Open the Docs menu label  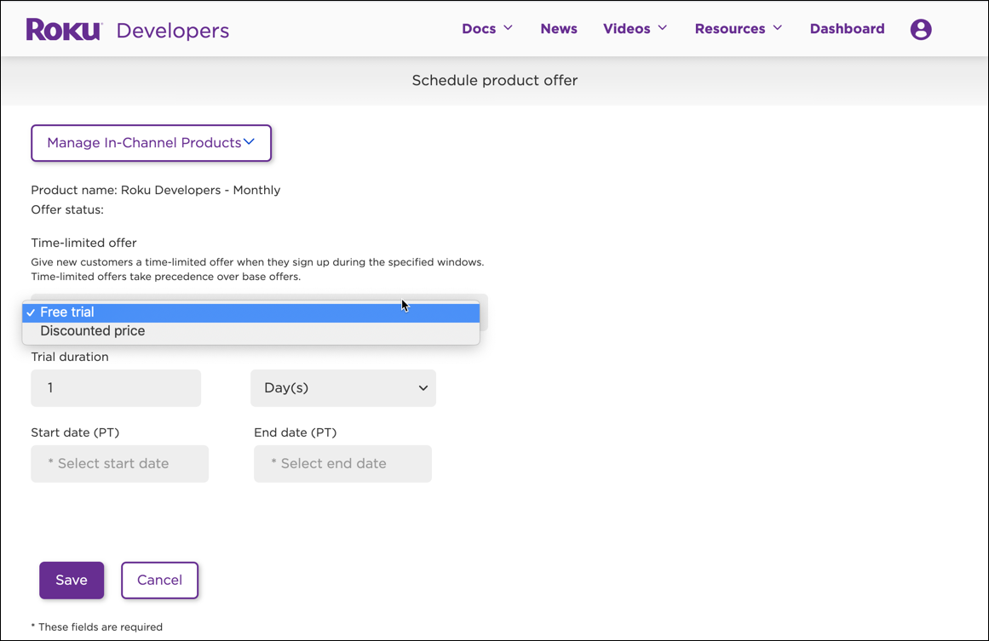point(478,29)
